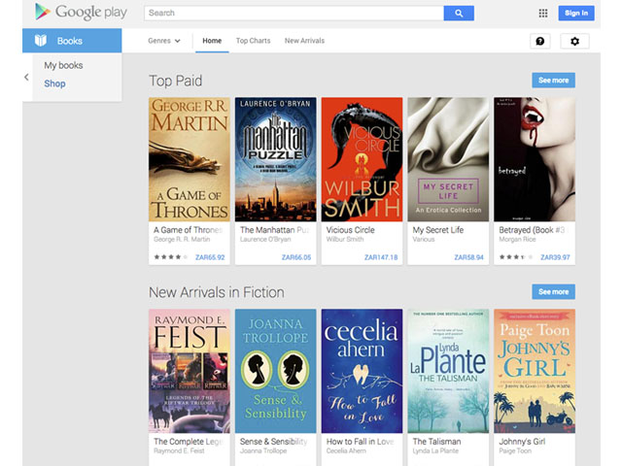Click price ZAR65.92
This screenshot has height=466, width=622.
210,257
